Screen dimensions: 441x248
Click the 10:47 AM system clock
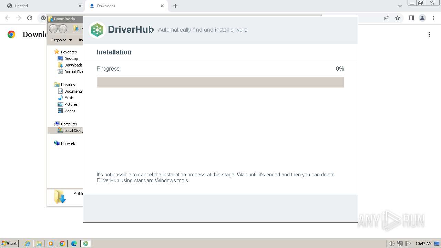423,244
